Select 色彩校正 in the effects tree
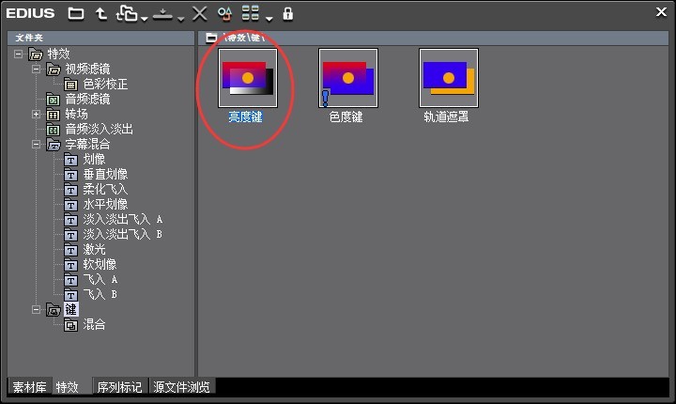 [104, 85]
